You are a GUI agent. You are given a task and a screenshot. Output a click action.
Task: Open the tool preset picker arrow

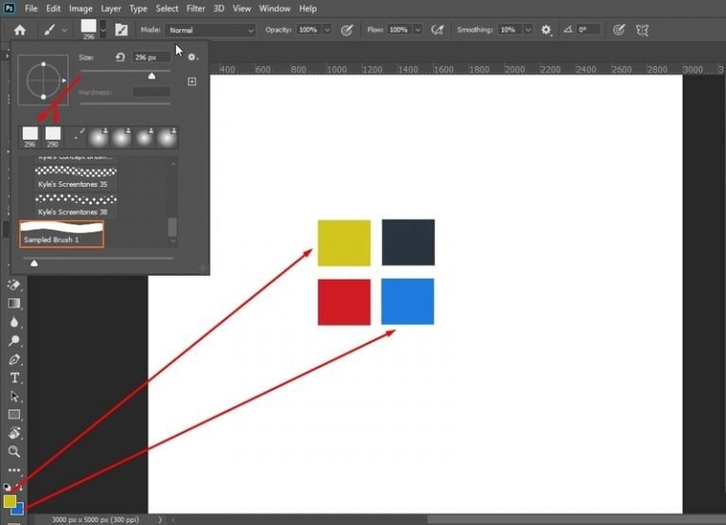tap(64, 30)
